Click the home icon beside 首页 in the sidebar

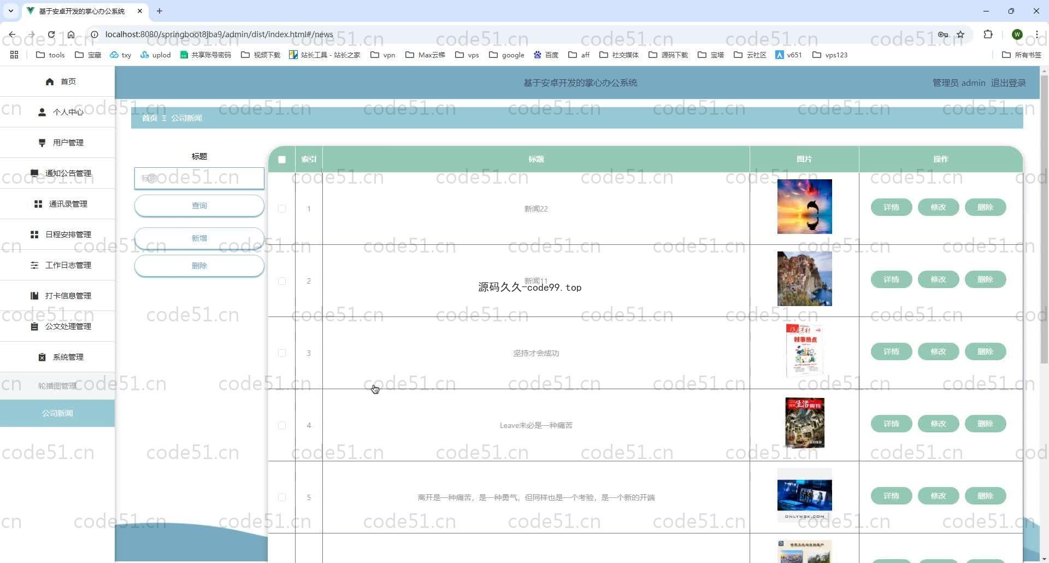coord(50,81)
